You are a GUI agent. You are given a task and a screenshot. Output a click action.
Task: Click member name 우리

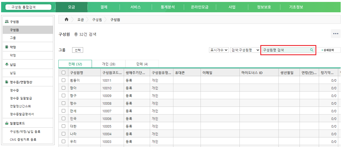73,142
